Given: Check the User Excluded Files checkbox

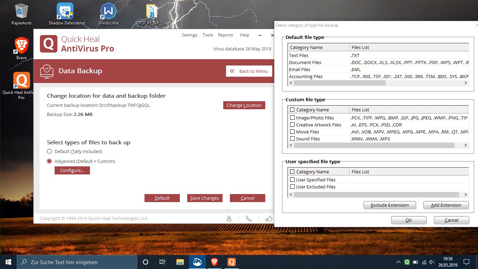Looking at the screenshot, I should 292,187.
